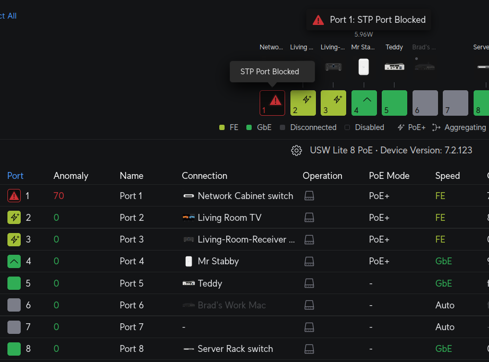Open Living-Room-Receiver connection link
Viewport: 489px width, 362px height.
tap(246, 239)
